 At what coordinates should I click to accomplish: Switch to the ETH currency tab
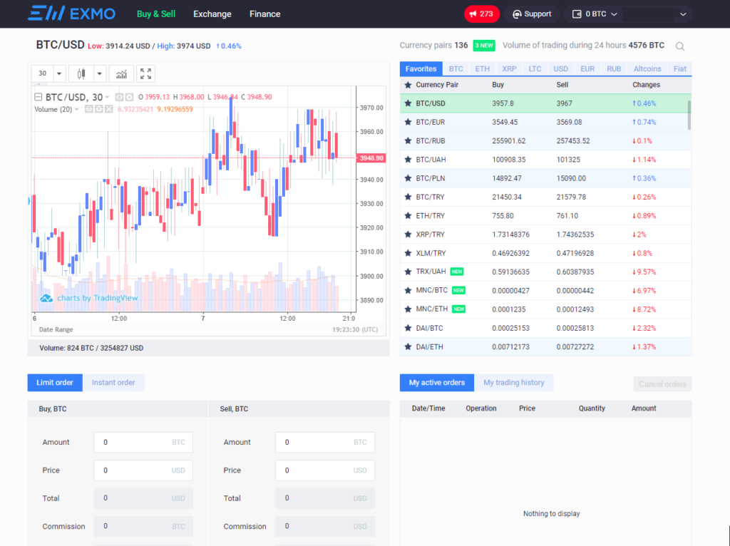click(x=482, y=68)
